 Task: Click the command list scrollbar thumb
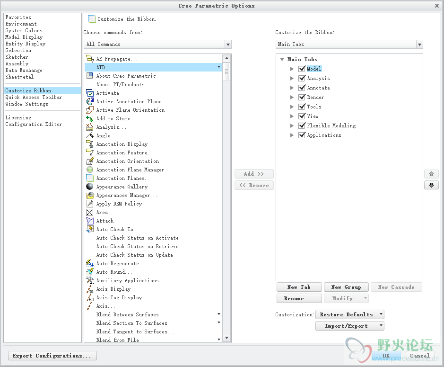[226, 72]
